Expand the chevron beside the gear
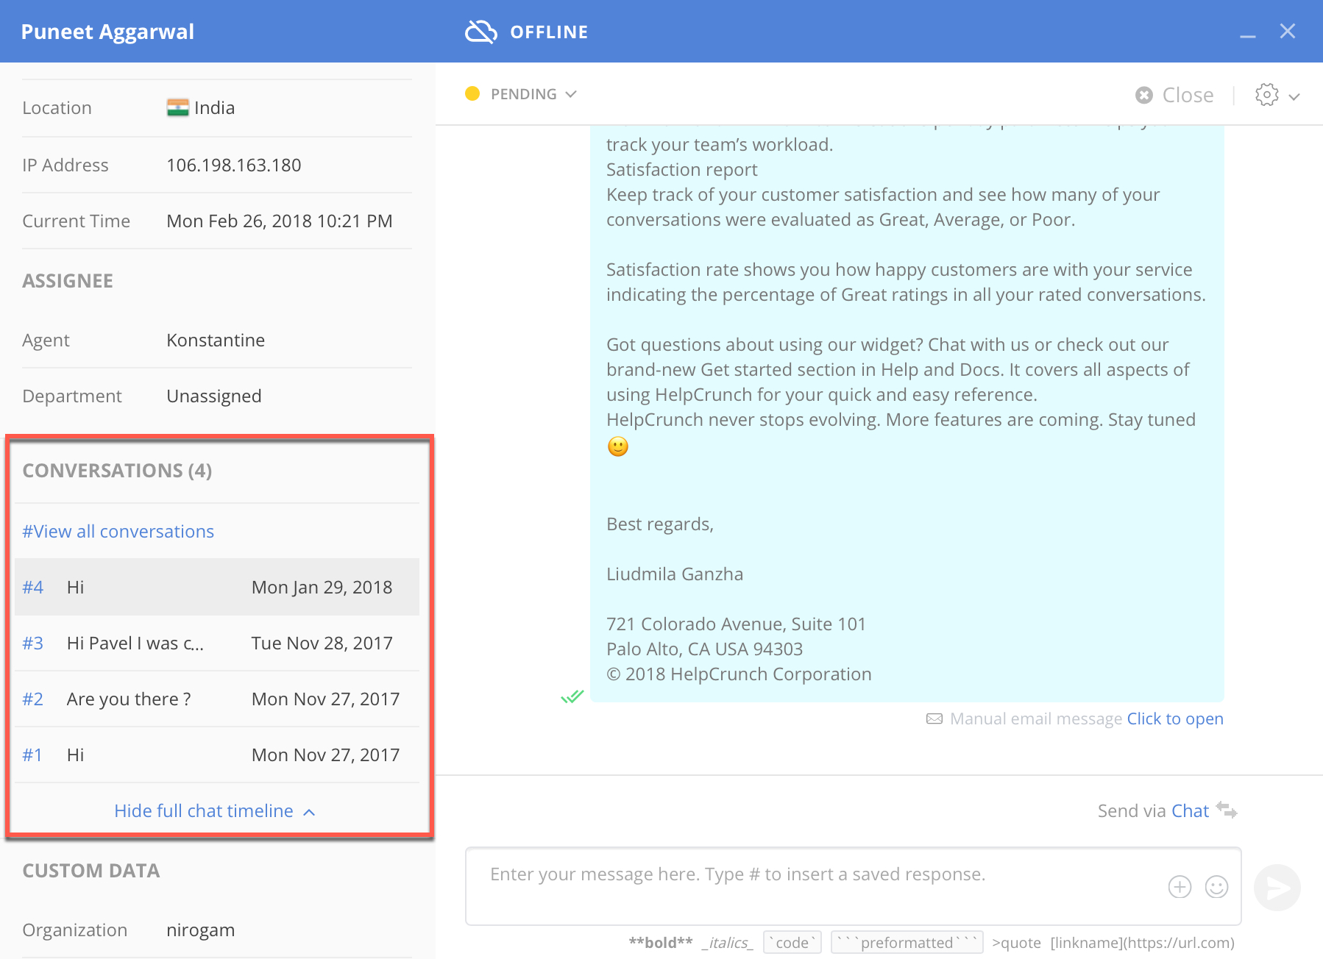1323x959 pixels. tap(1294, 96)
